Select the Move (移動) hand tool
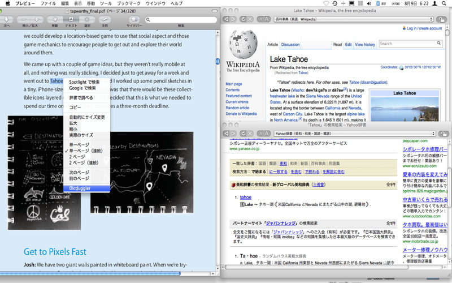 pos(54,20)
